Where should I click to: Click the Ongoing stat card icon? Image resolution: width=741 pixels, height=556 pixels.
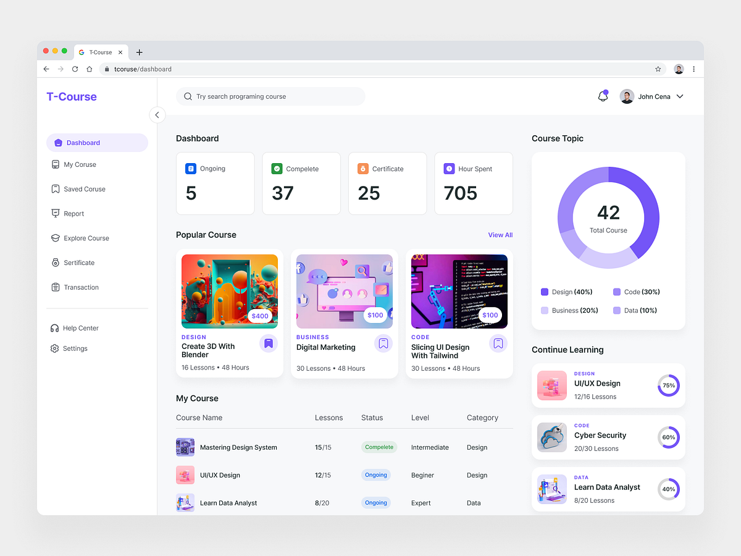[x=192, y=168]
